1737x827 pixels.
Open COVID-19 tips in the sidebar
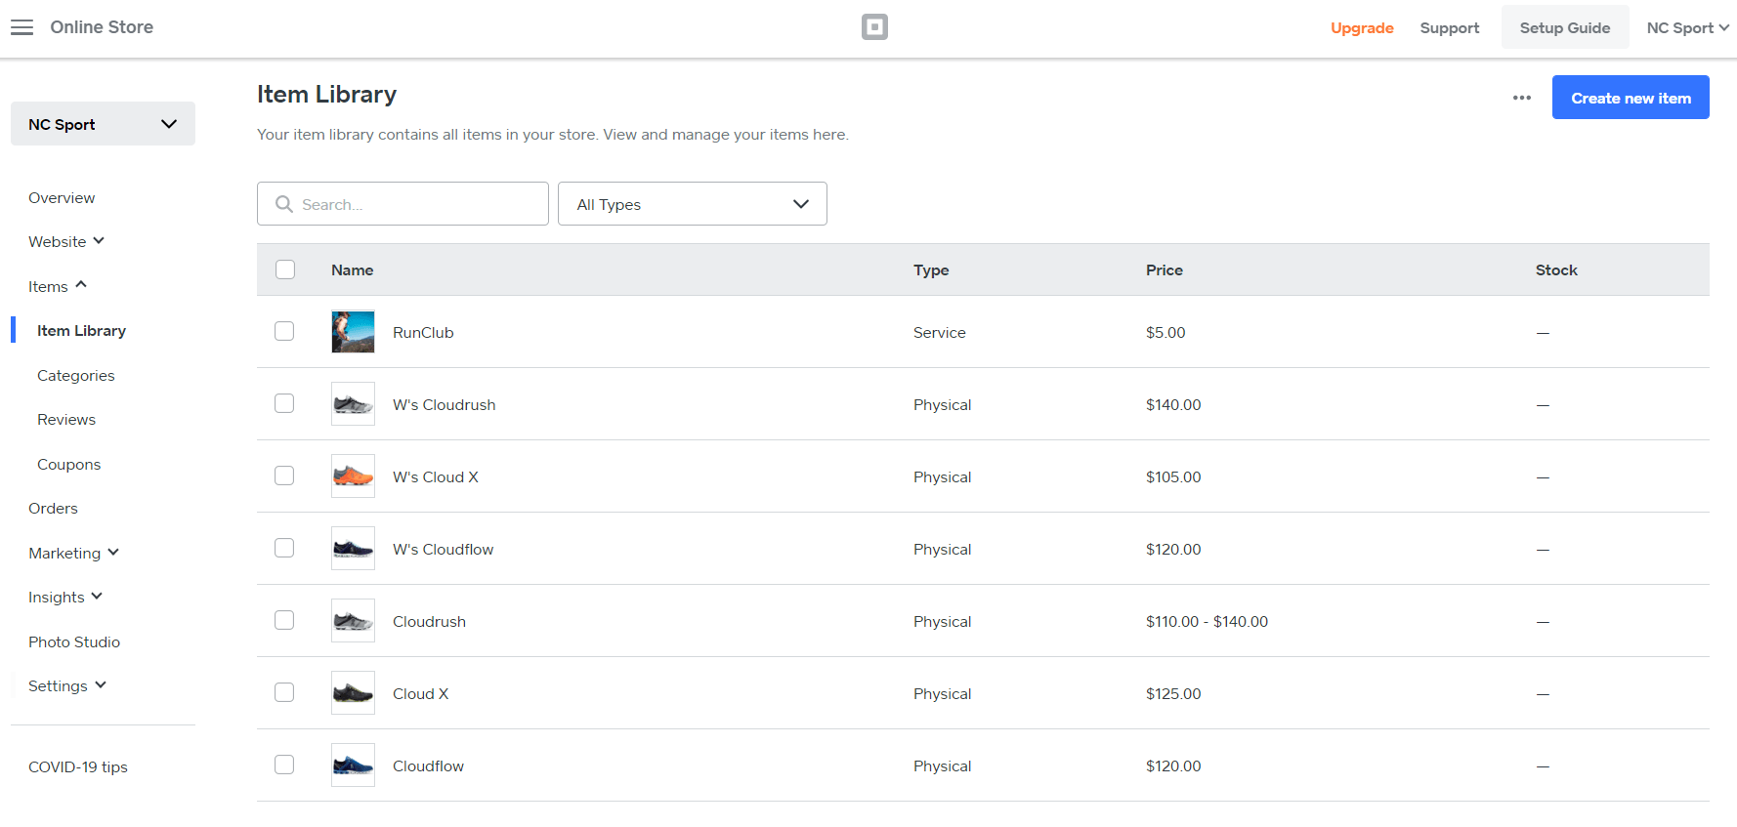pyautogui.click(x=78, y=767)
